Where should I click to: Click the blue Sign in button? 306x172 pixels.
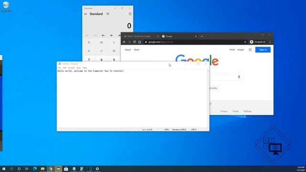click(263, 50)
